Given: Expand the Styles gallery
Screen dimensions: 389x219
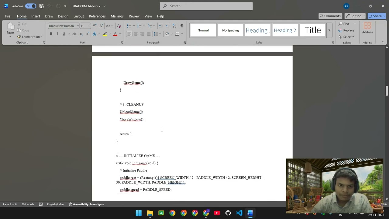Looking at the screenshot, I should [329, 30].
